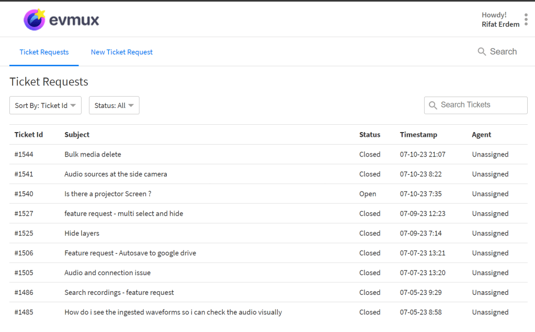Open ticket #1485
The image size is (535, 332).
(x=24, y=312)
